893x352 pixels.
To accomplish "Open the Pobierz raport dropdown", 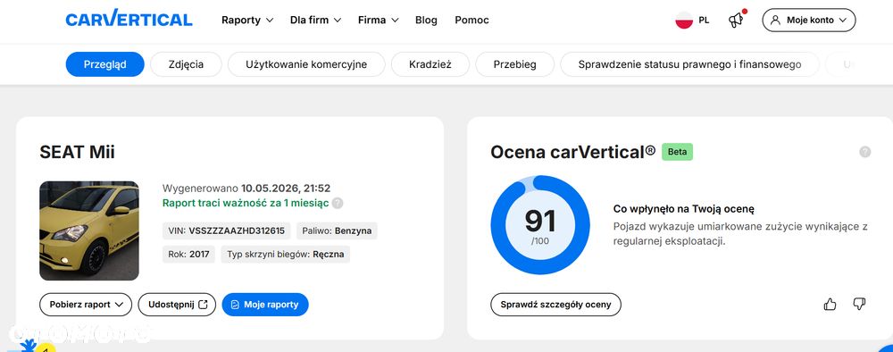I will click(x=86, y=304).
